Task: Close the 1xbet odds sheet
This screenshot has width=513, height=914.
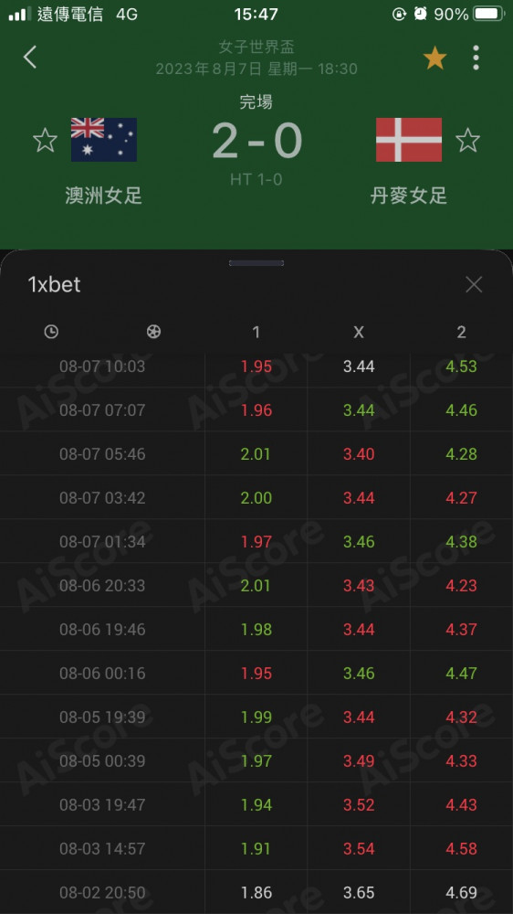Action: click(474, 284)
